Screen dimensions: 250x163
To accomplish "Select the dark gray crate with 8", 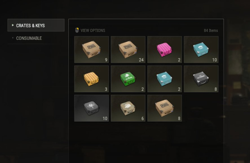I will point(201,79).
